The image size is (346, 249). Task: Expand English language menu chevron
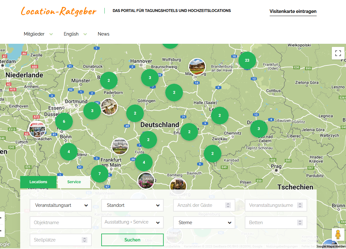(x=85, y=34)
